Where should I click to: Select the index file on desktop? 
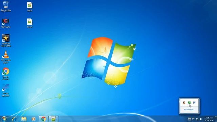(29, 7)
